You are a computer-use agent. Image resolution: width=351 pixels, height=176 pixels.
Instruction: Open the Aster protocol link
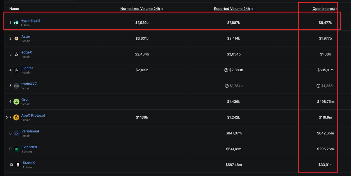point(26,37)
